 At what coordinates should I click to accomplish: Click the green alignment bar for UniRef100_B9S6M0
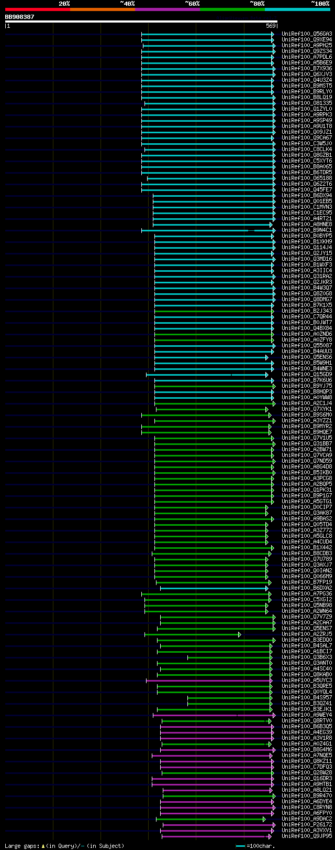point(206,415)
